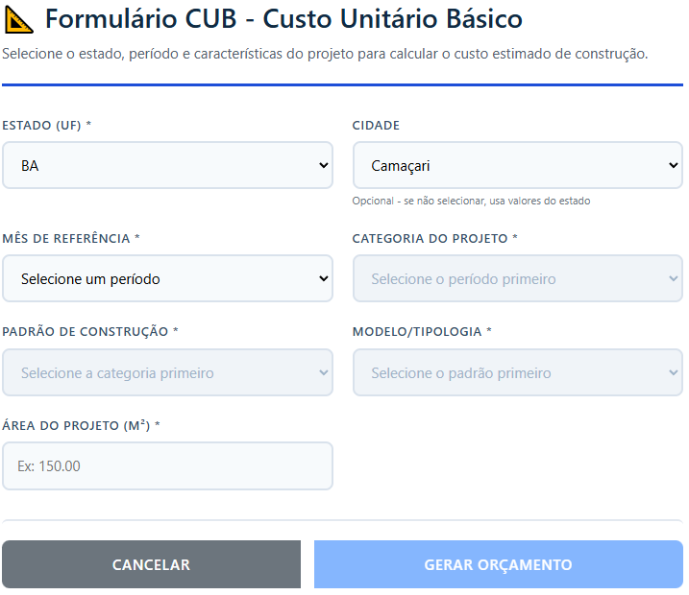Click the Categoria do Projeto combo box
The width and height of the screenshot is (689, 595).
(x=517, y=279)
